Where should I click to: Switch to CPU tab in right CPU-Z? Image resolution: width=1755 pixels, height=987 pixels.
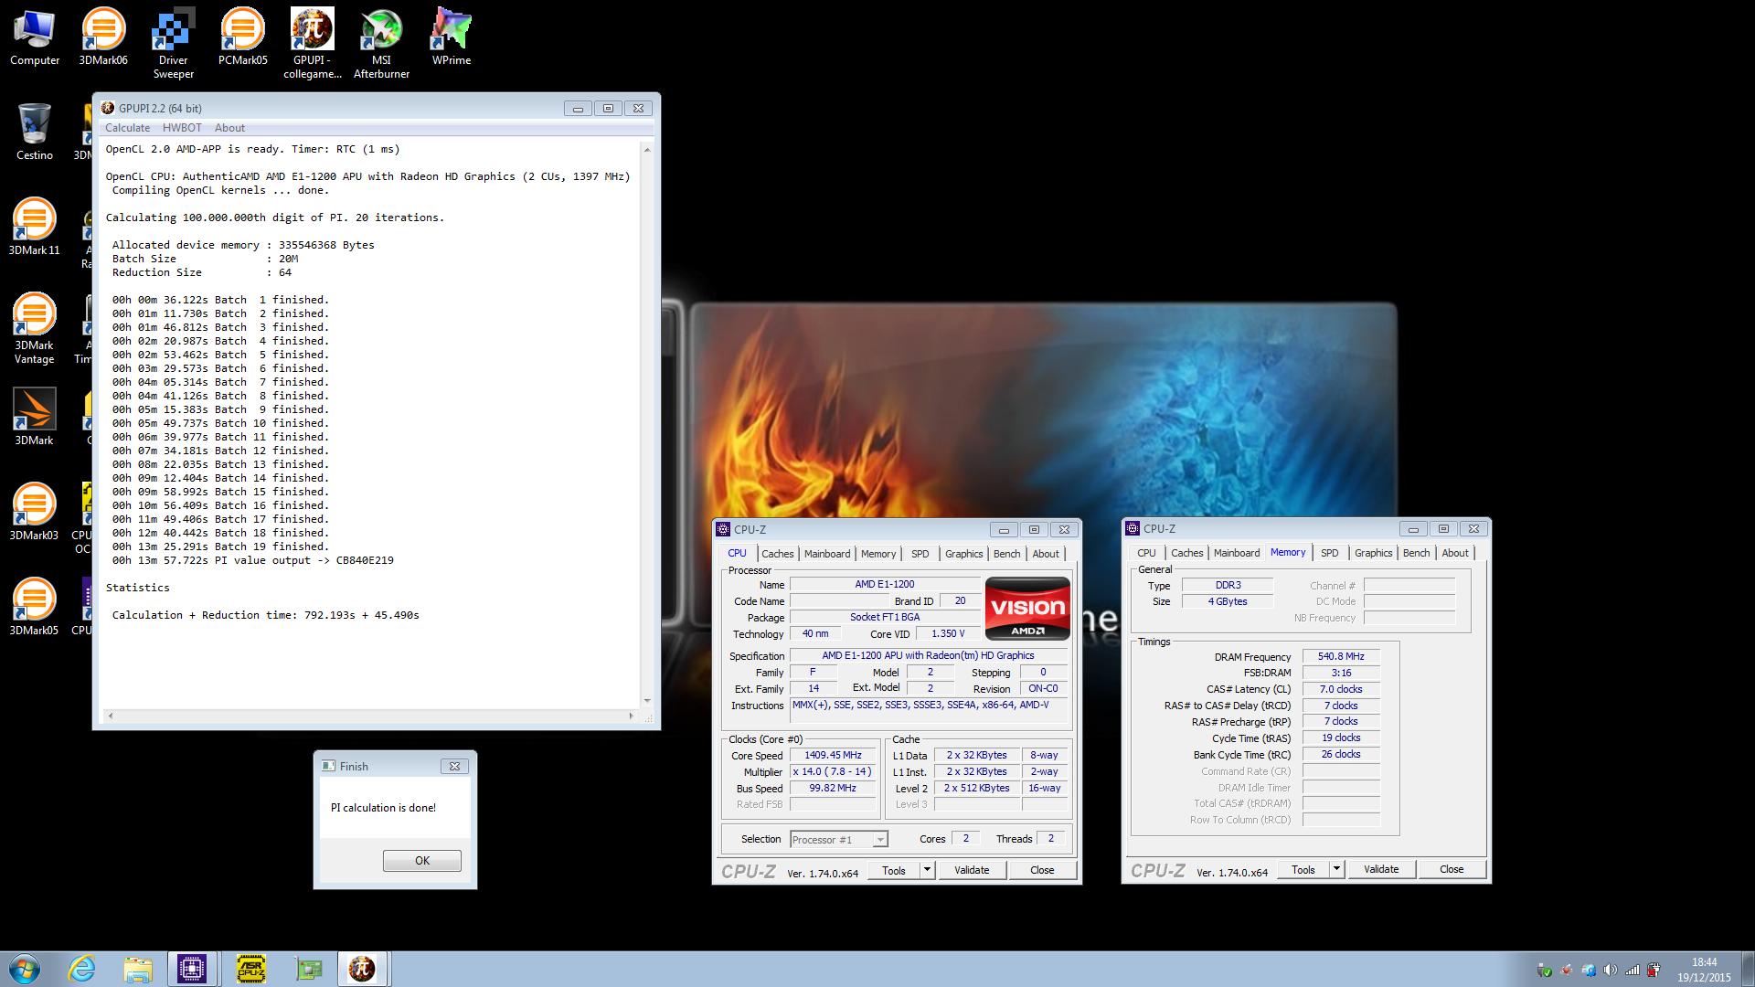click(1146, 553)
